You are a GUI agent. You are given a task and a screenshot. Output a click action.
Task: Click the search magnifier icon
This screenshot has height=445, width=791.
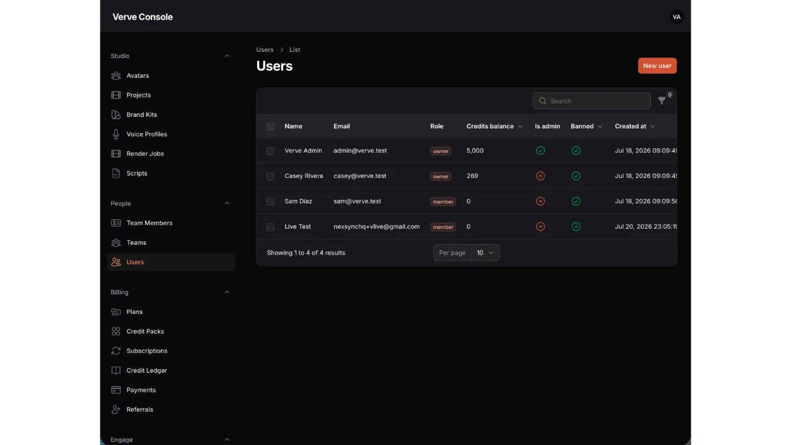tap(543, 101)
